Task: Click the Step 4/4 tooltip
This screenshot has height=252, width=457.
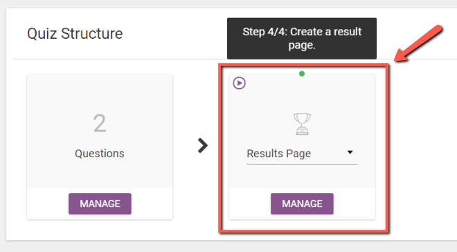Action: pos(302,39)
